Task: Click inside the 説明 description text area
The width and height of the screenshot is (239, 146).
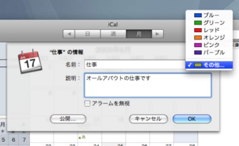Action: 148,85
